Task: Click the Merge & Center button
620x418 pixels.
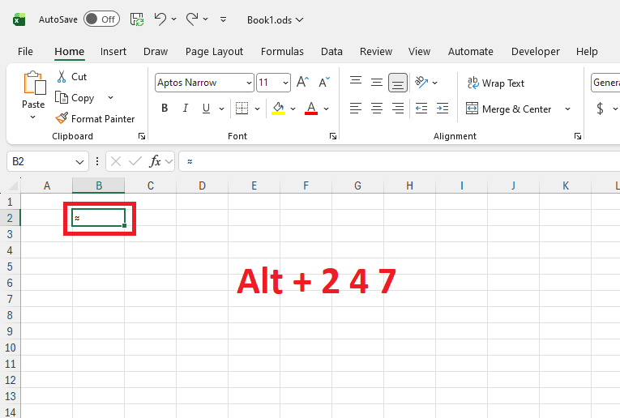Action: 508,109
